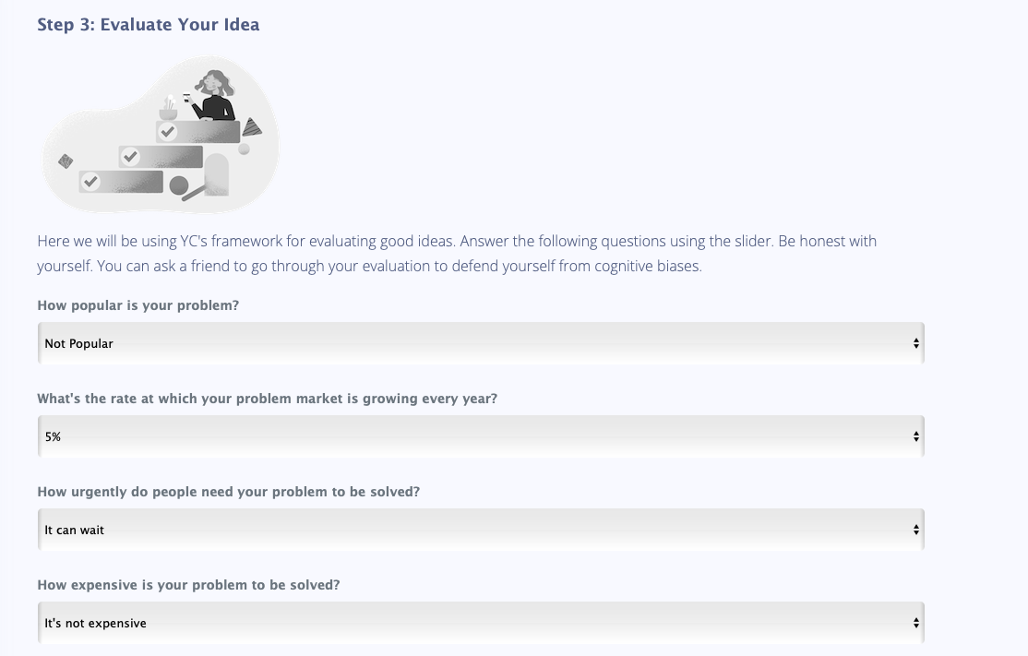
Task: Open the problem popularity dropdown
Action: coord(480,342)
